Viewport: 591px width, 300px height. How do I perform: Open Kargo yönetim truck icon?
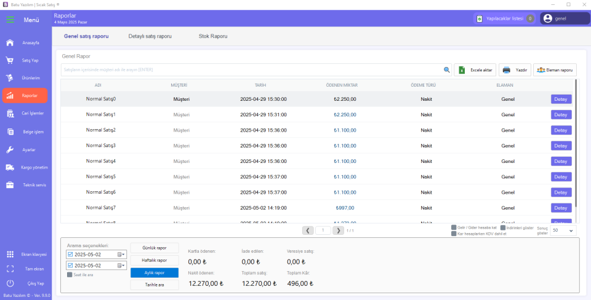point(10,167)
